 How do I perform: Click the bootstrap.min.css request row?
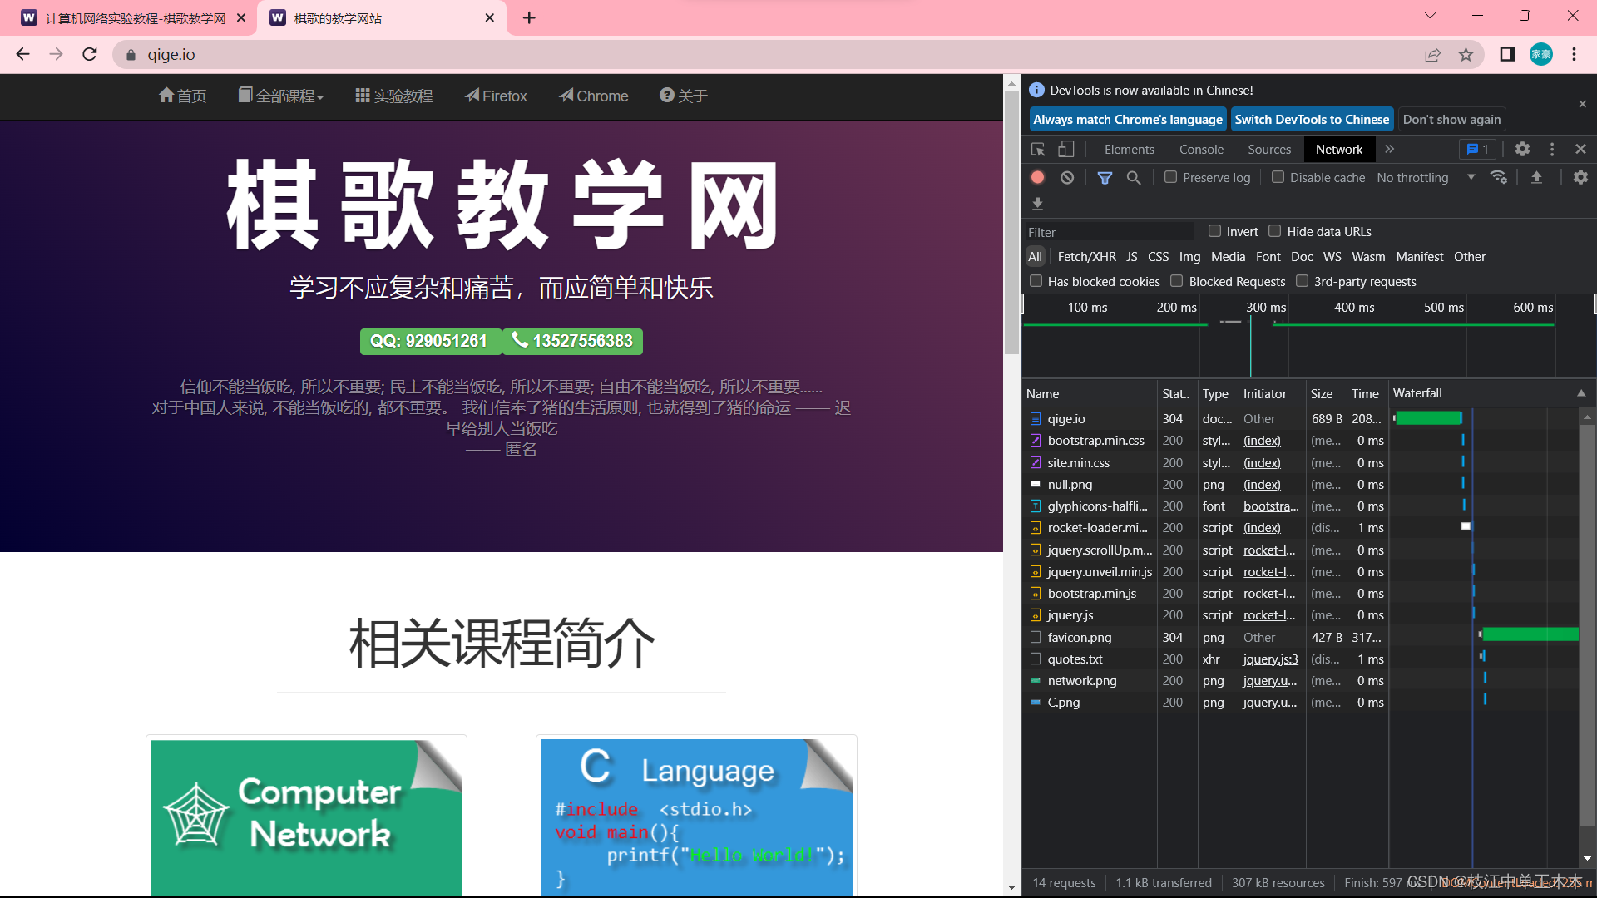[1095, 441]
